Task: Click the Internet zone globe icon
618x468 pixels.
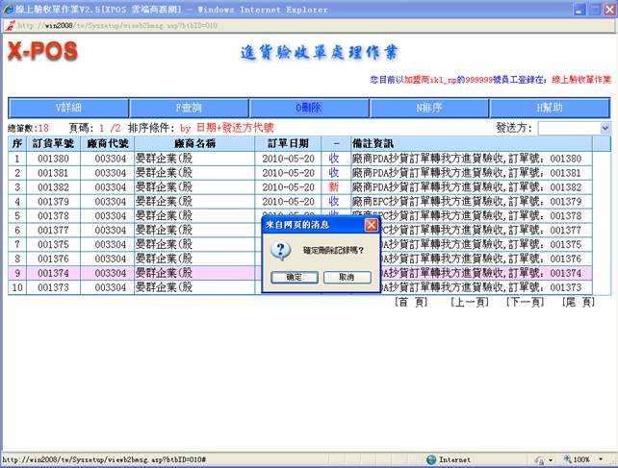Action: (431, 460)
